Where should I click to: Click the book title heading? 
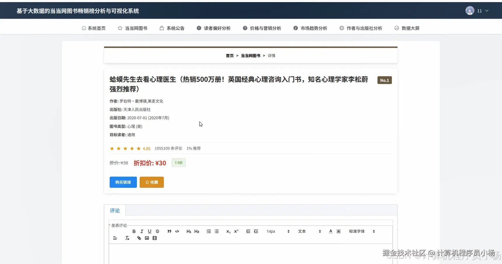click(x=239, y=84)
